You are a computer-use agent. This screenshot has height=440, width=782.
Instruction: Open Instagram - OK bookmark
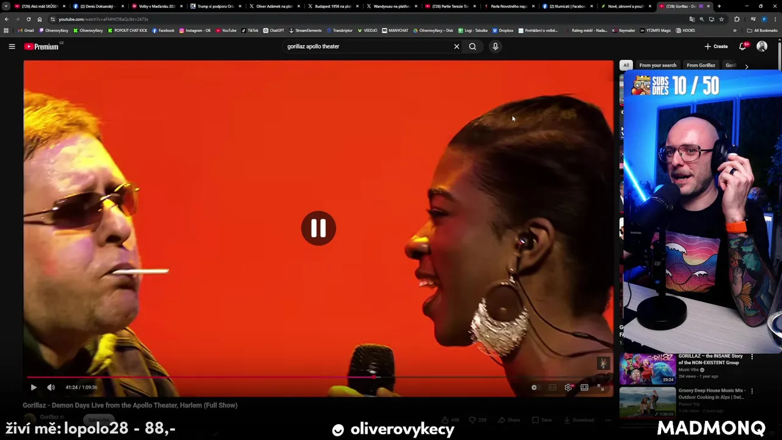pyautogui.click(x=195, y=31)
